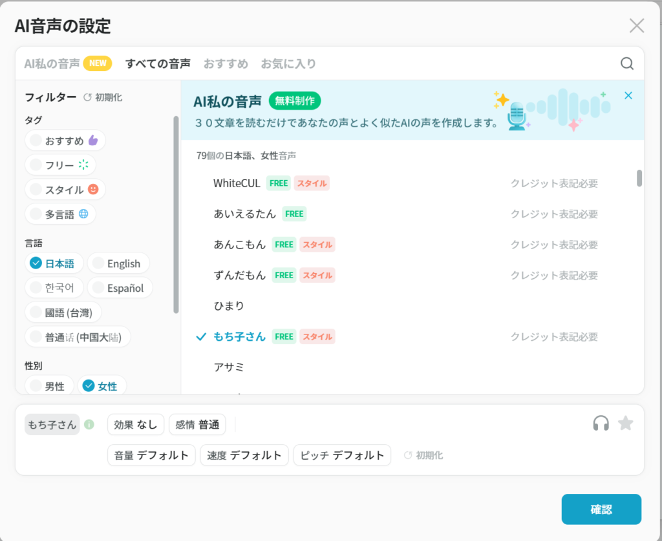
Task: Dismiss the AI私の音声 banner
Action: click(628, 96)
